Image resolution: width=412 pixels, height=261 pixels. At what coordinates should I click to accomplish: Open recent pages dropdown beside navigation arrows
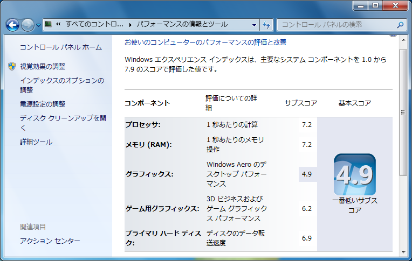[39, 25]
